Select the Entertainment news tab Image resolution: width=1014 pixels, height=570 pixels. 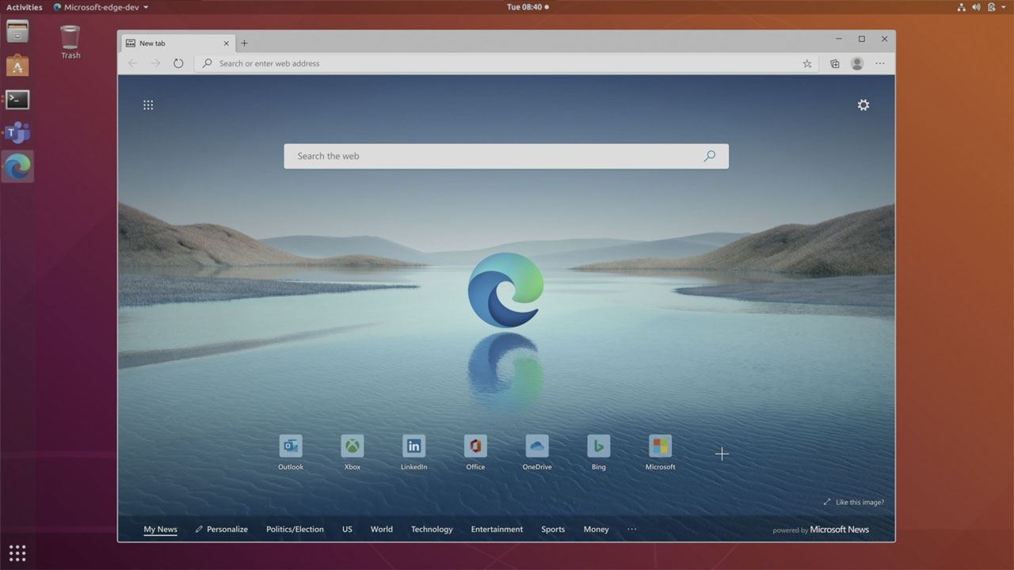pos(497,529)
